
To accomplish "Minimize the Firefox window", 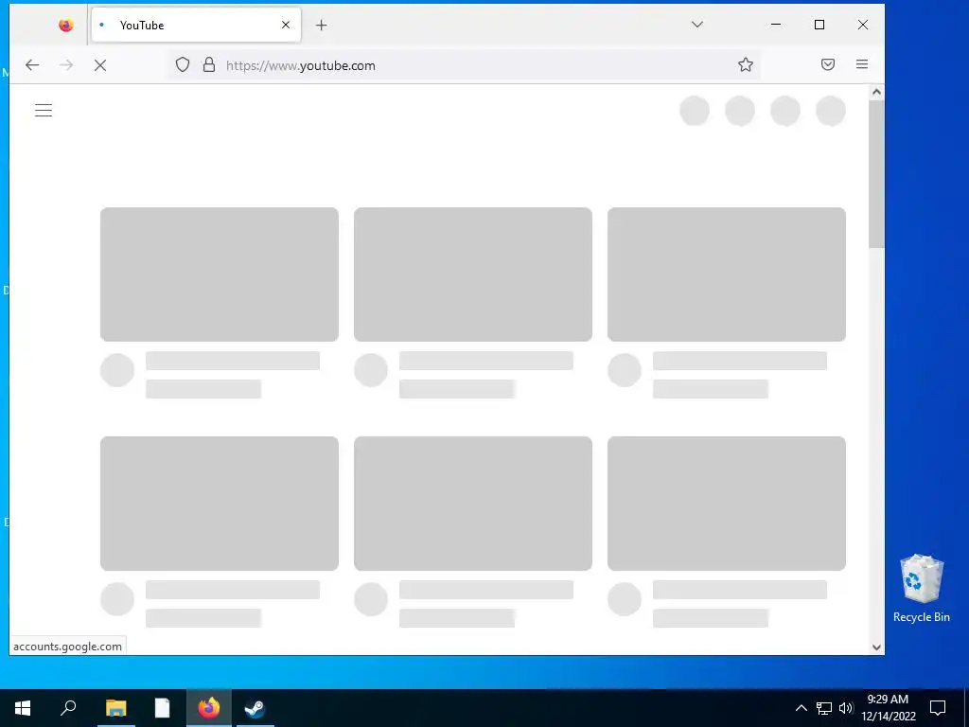I will (776, 25).
